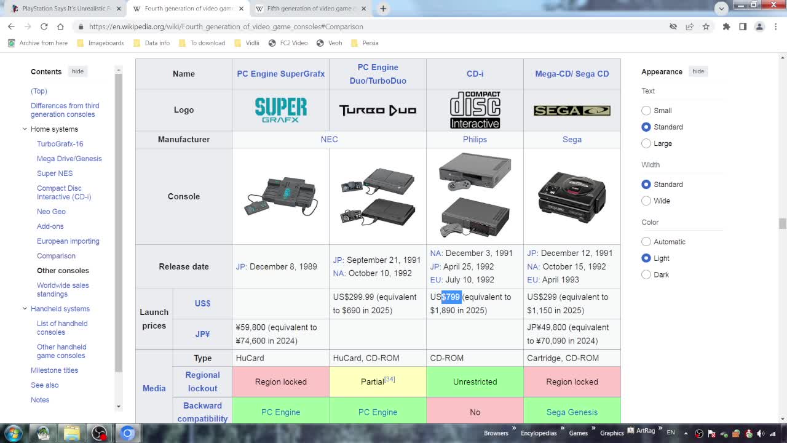Open the Imageboards bookmark folder

(100, 43)
